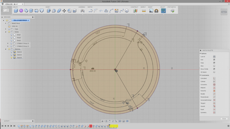Click the Create Sketch icon

[x=116, y=11]
